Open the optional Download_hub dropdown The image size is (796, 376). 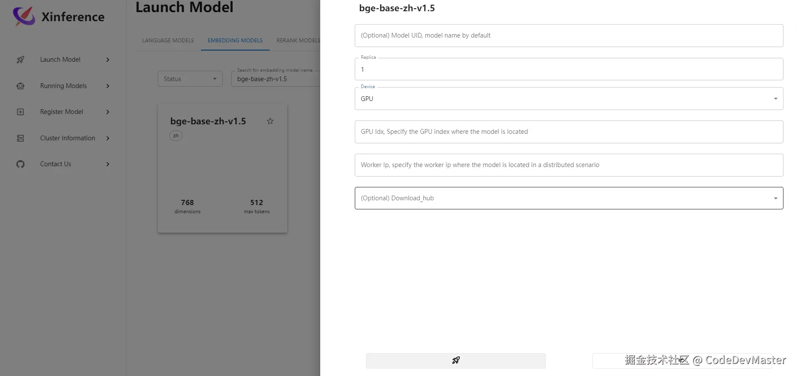(x=569, y=198)
